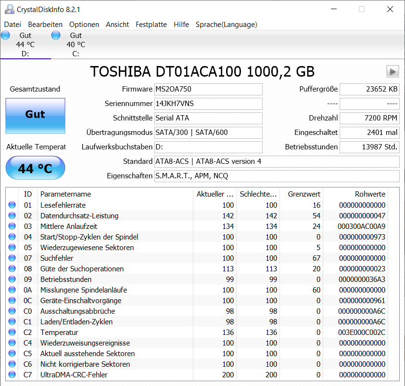Viewport: 405px width, 386px height.
Task: Click the ID column header
Action: 28,194
